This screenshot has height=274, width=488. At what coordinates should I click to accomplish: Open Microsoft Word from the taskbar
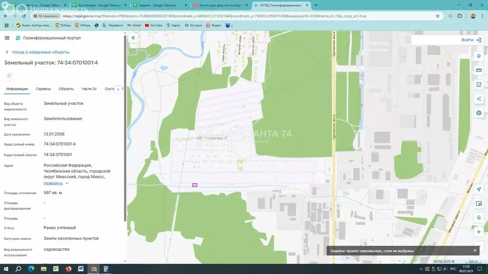[81, 269]
